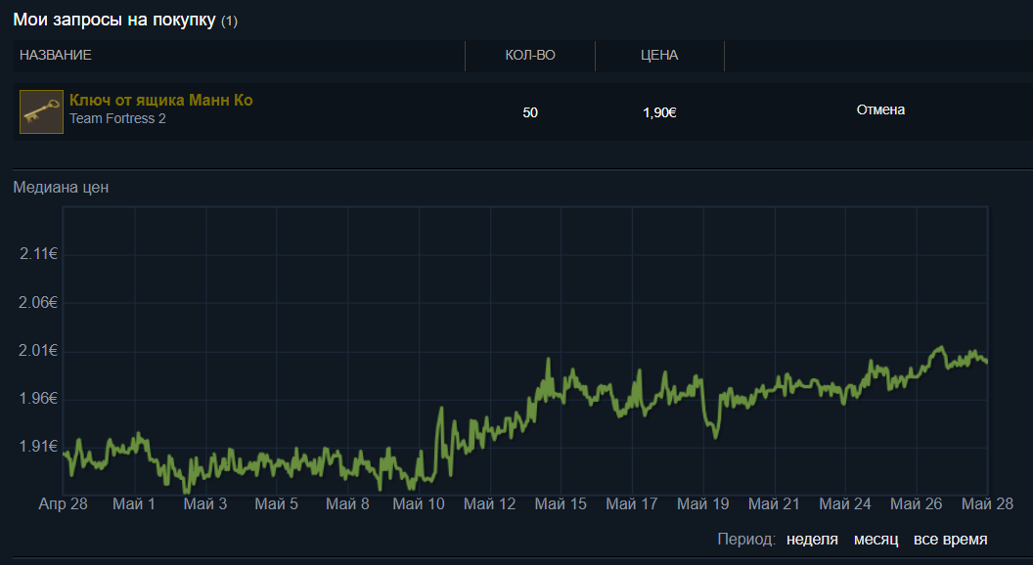This screenshot has height=565, width=1033.
Task: Cancel the buy order via 'Отмена'
Action: 880,110
